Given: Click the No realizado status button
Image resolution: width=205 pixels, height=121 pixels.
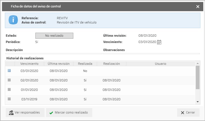Looking at the screenshot, I should [x=54, y=36].
